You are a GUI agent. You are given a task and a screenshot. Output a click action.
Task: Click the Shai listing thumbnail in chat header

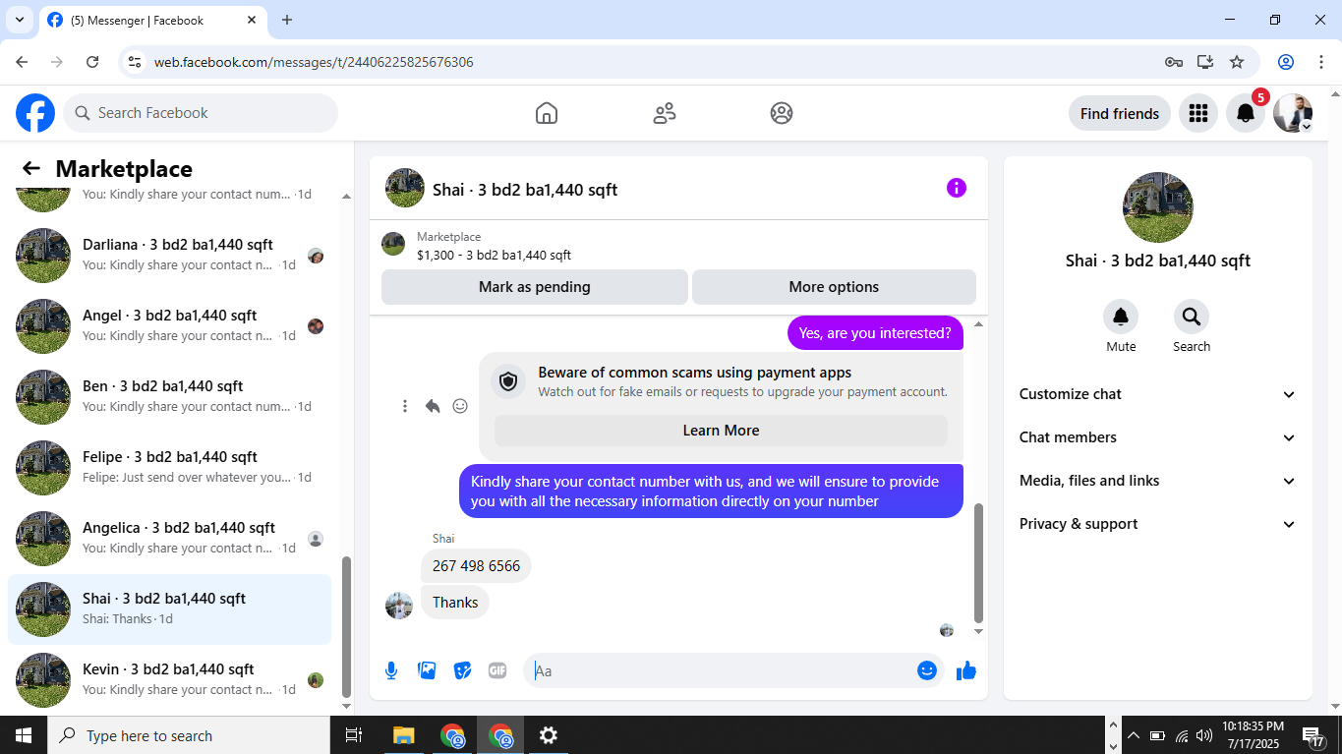click(x=405, y=188)
